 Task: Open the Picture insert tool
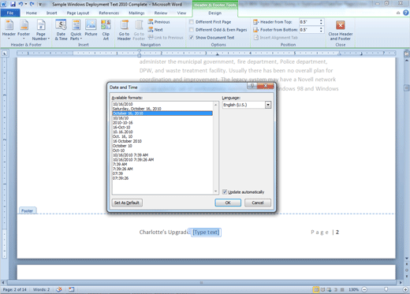pyautogui.click(x=91, y=25)
